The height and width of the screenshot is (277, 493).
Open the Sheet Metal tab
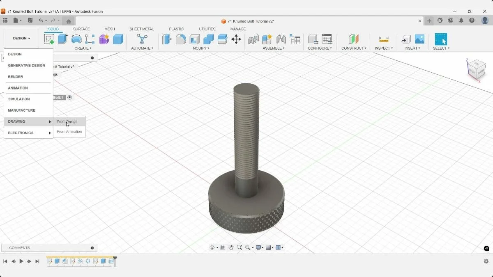pos(142,29)
